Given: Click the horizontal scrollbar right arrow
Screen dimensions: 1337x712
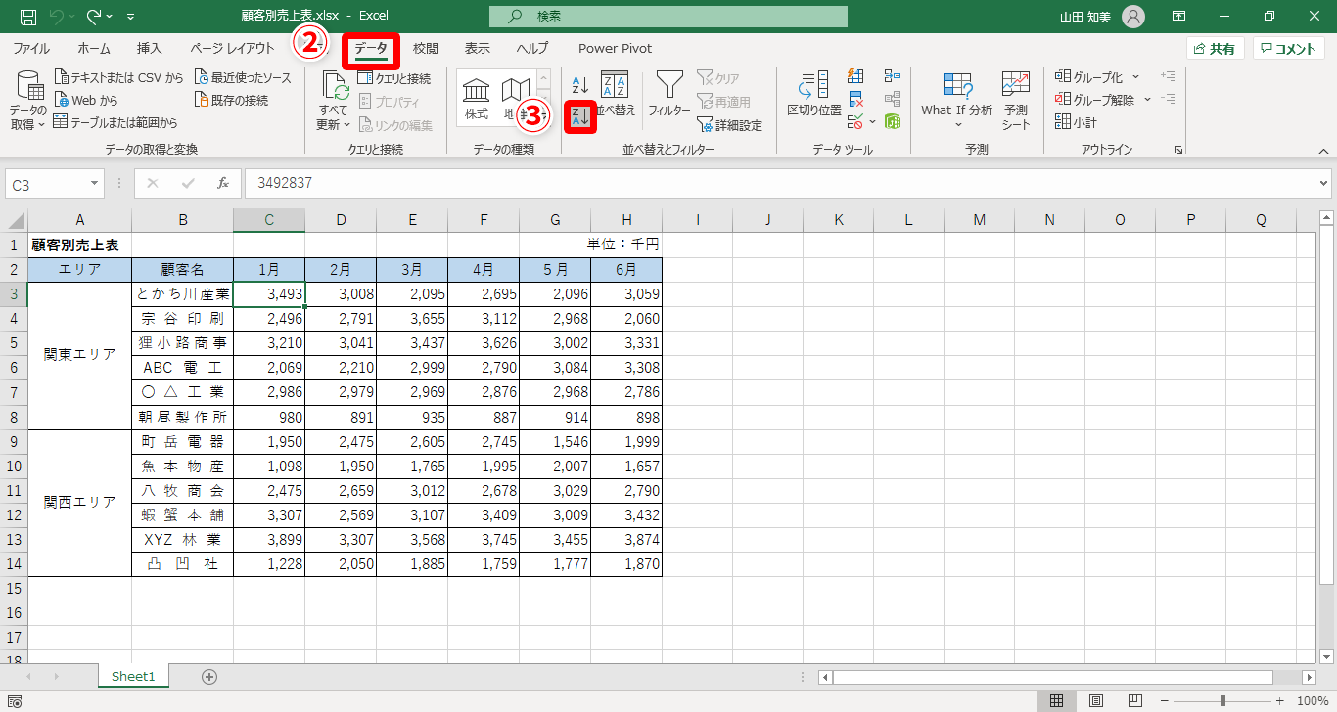Looking at the screenshot, I should pos(1309,677).
